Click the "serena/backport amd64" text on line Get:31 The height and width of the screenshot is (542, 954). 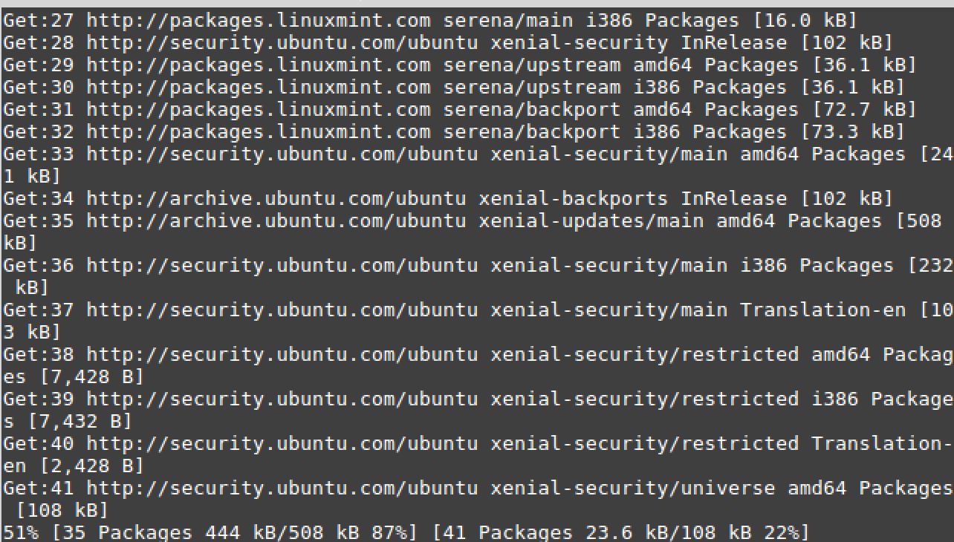pos(568,110)
